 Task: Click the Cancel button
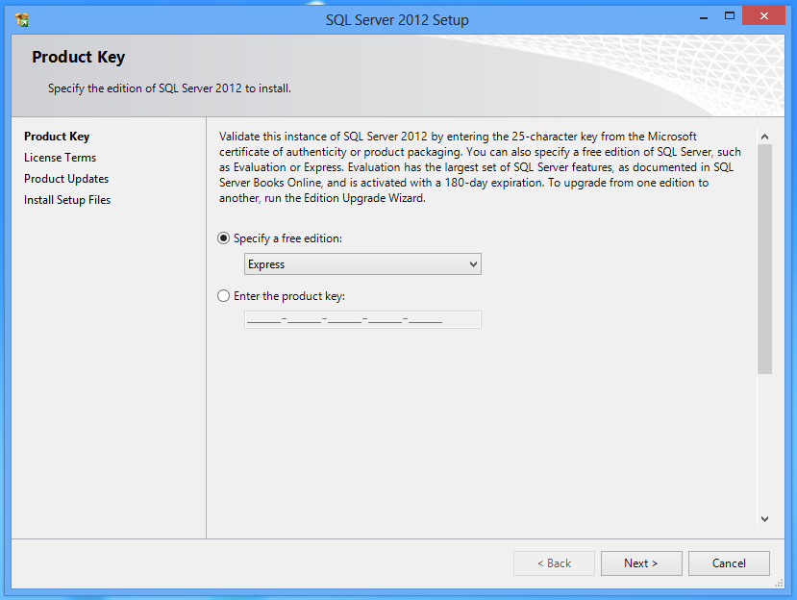(729, 563)
